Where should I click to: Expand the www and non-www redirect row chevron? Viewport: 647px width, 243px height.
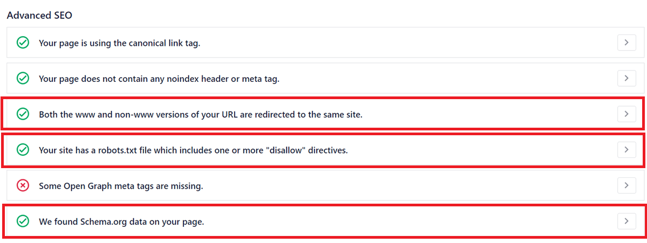point(627,114)
